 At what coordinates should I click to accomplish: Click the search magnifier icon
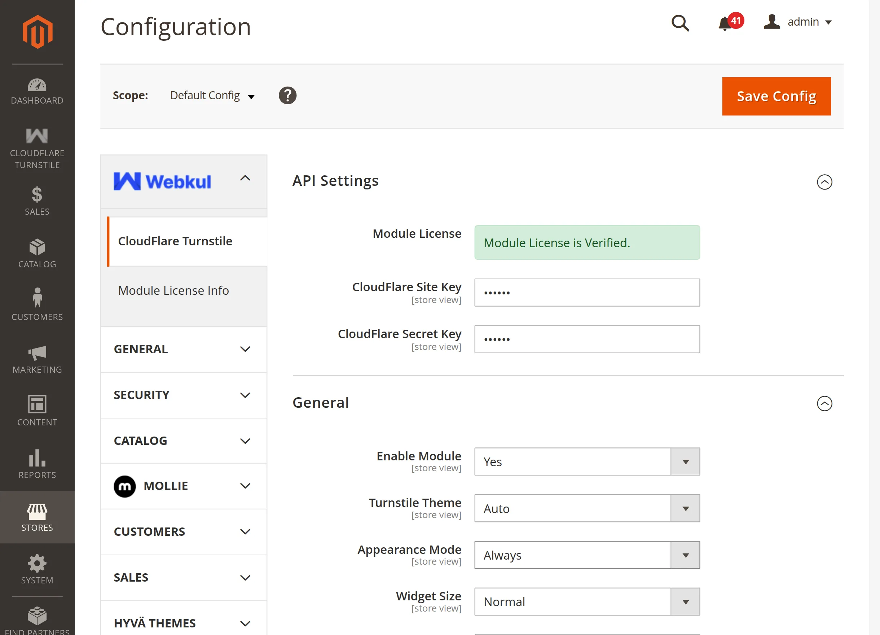[680, 23]
